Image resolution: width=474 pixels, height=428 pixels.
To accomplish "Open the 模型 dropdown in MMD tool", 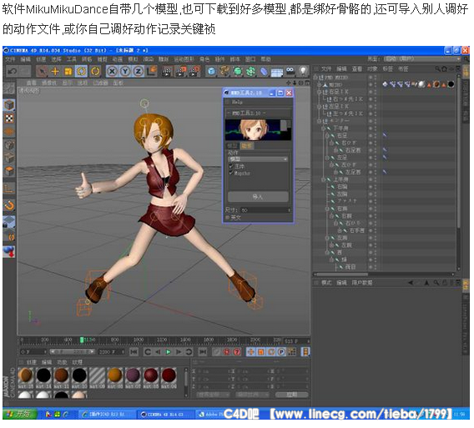I will (x=258, y=159).
